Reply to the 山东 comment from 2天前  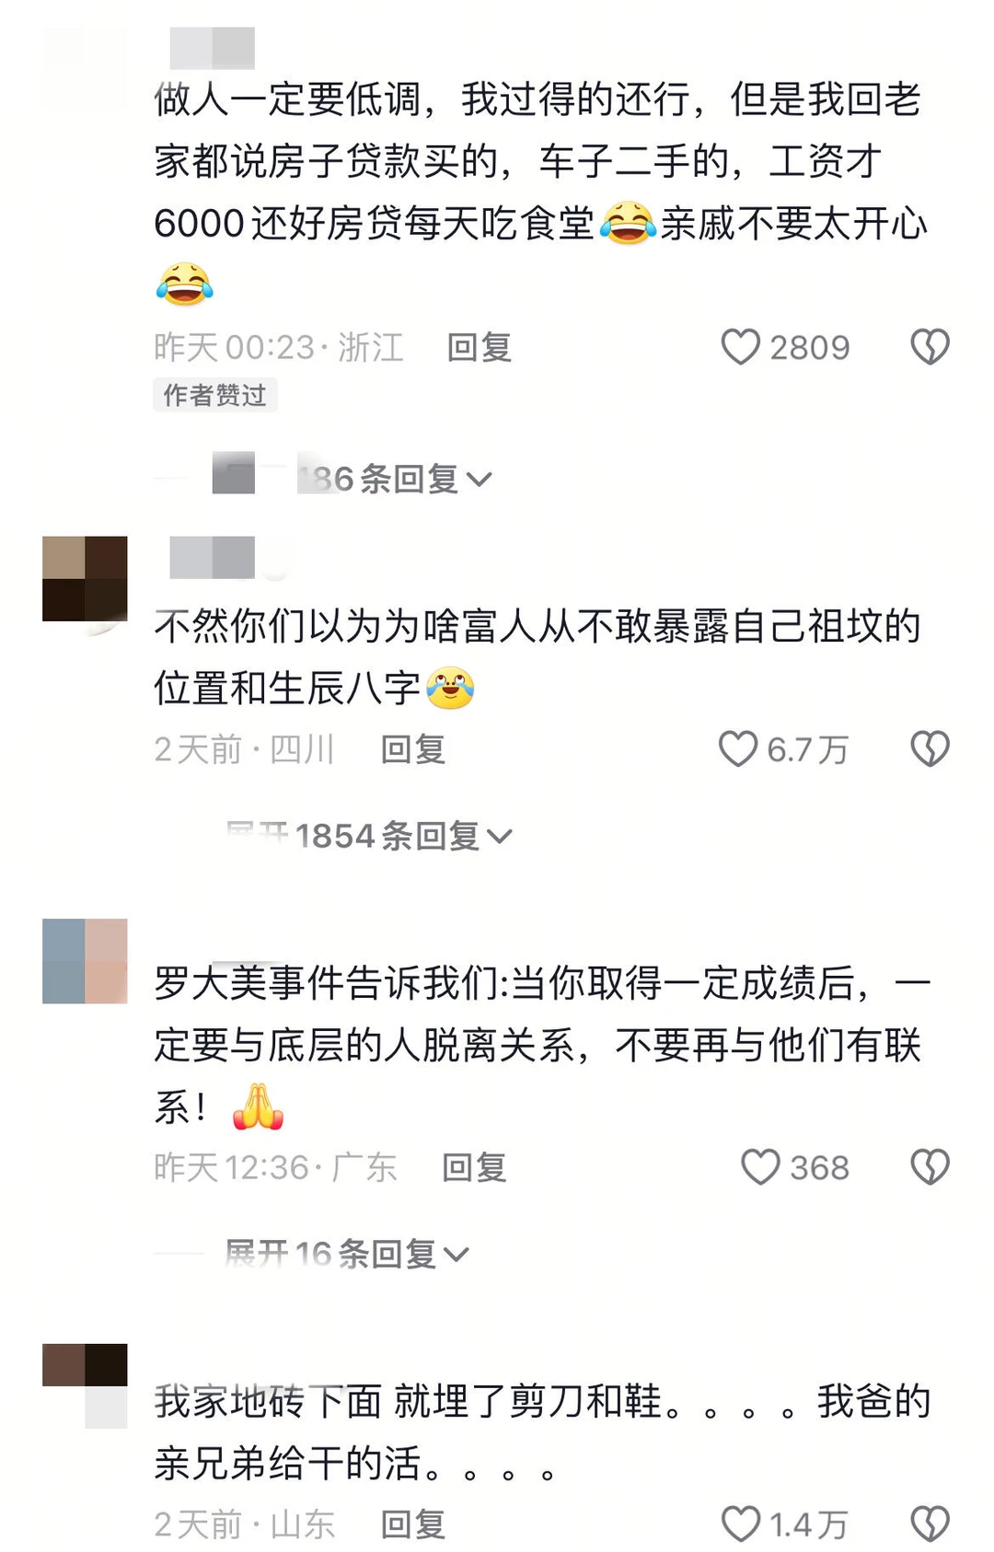coord(412,1524)
